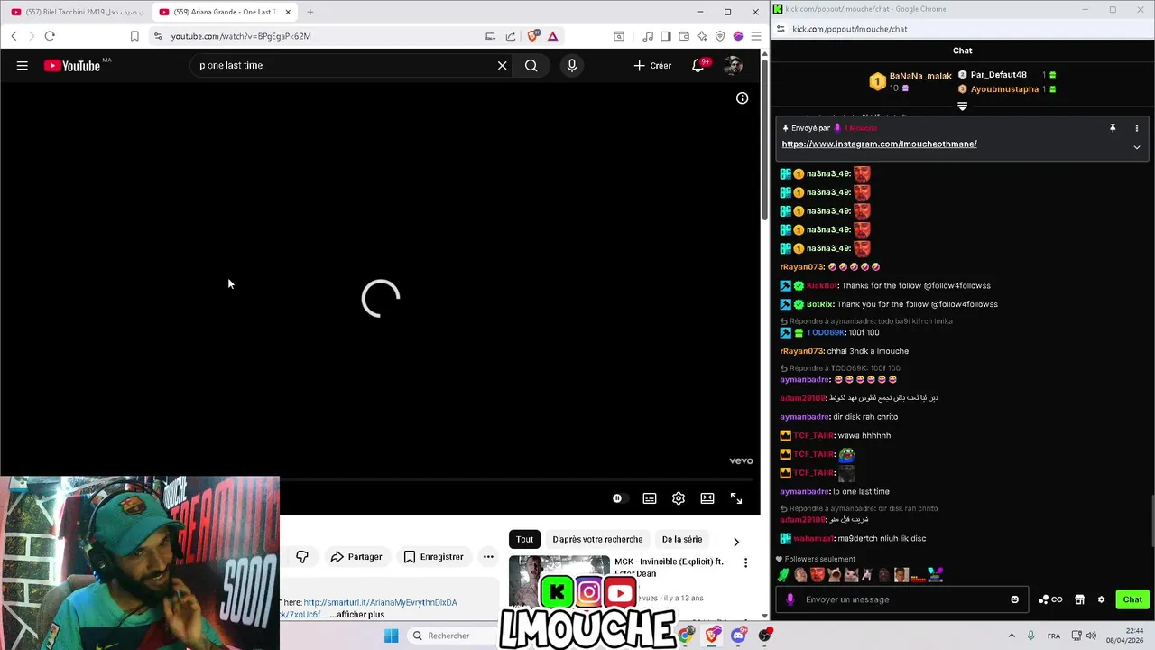Open the taskbar volume control

click(x=1091, y=636)
